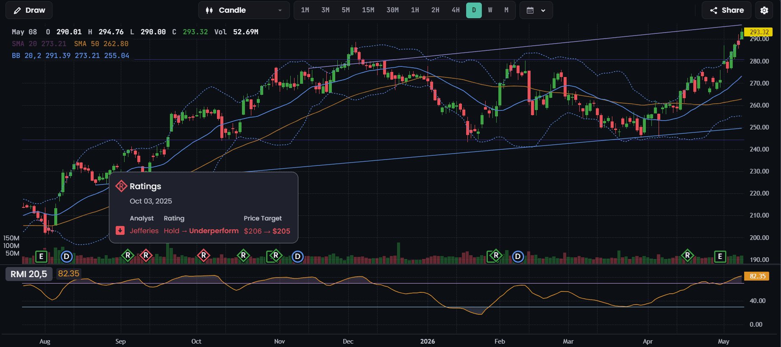Click the green R marker just before November
This screenshot has height=347, width=781.
(275, 255)
